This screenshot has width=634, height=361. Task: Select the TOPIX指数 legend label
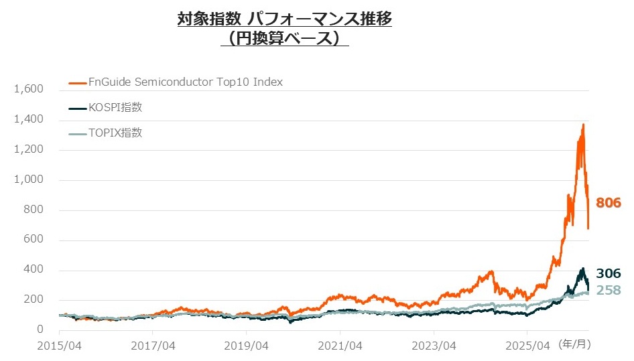click(115, 133)
